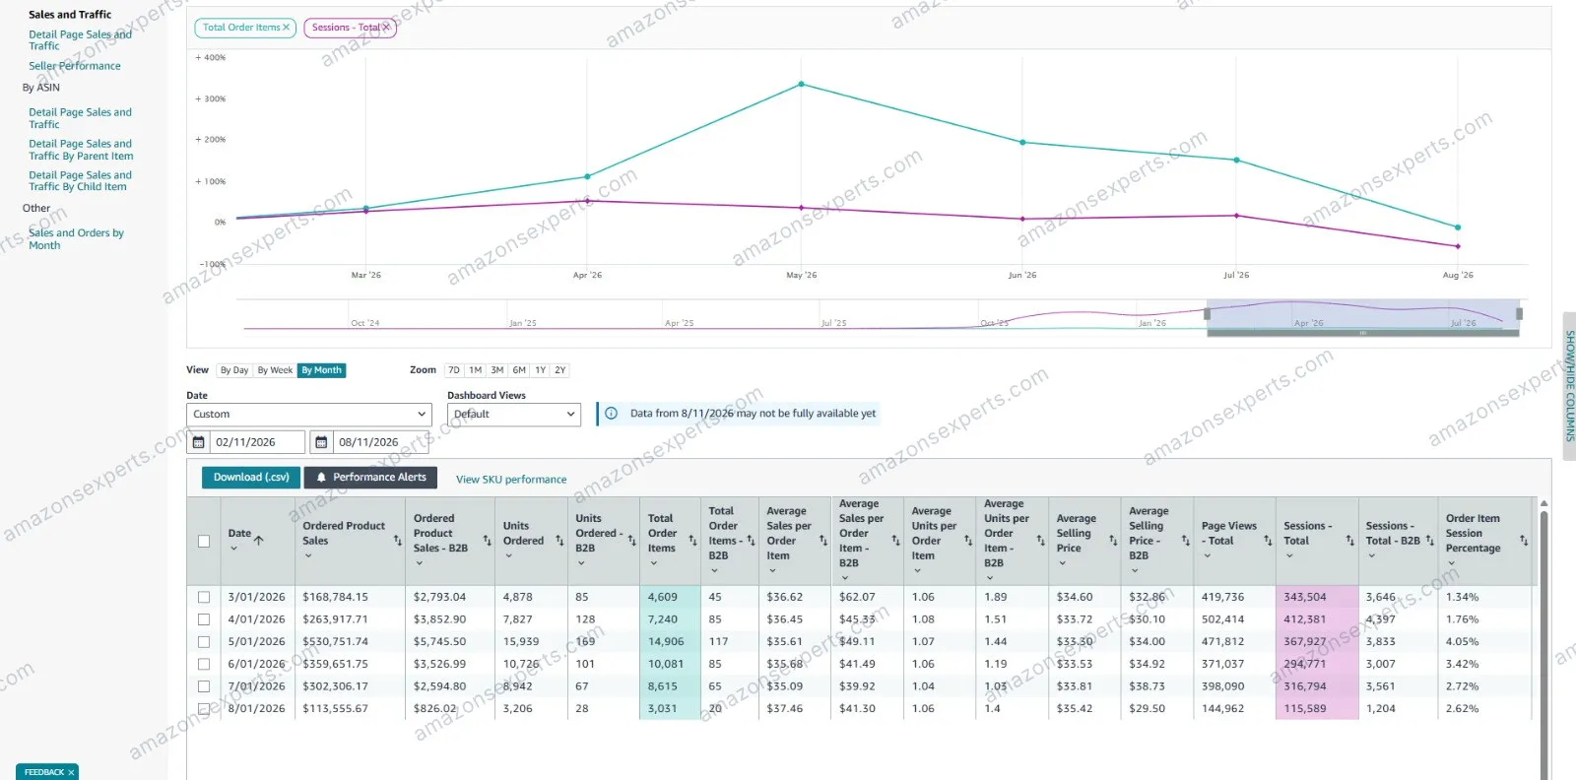Sort by Ordered Product Sales - B2B arrows
The width and height of the screenshot is (1576, 780).
[x=488, y=541]
